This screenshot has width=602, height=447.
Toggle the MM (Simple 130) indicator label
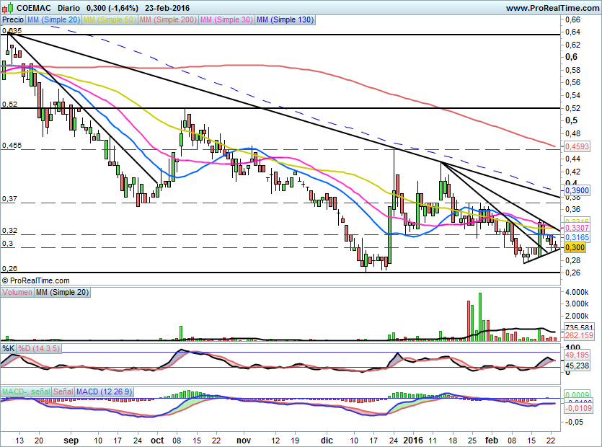point(285,20)
